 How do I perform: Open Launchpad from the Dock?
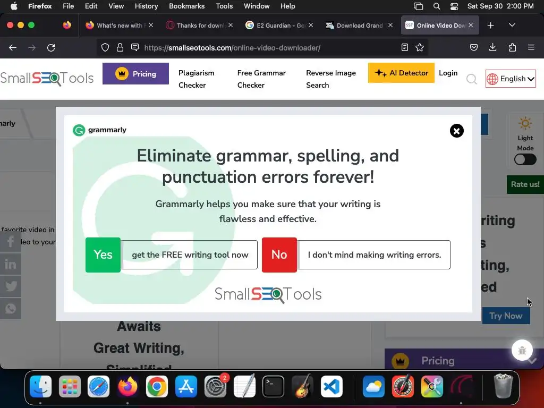(70, 387)
